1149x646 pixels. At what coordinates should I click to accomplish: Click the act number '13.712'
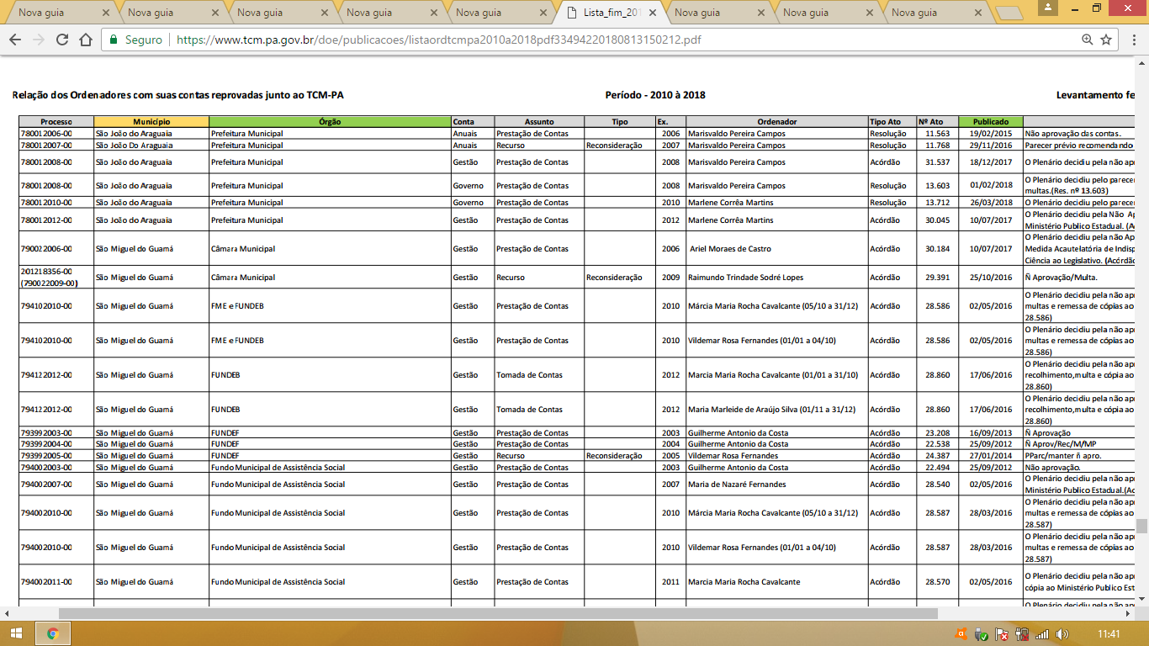click(937, 203)
